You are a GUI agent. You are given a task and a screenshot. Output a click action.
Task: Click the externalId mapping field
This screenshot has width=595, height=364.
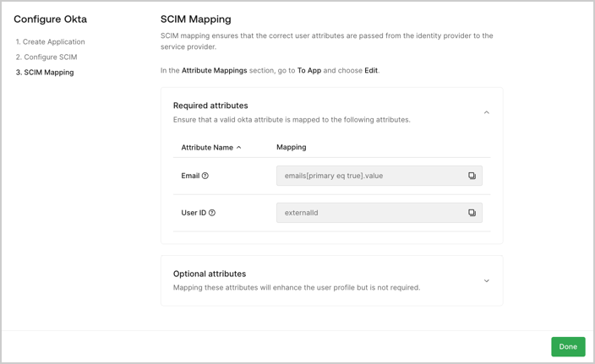(379, 213)
